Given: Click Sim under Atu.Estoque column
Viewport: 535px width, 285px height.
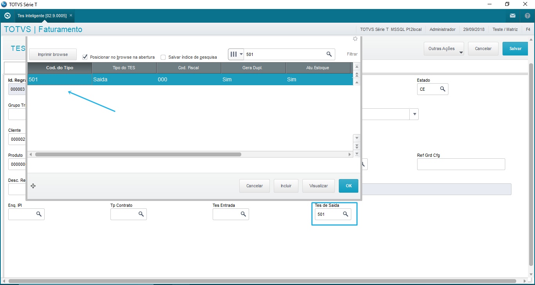Looking at the screenshot, I should coord(318,79).
